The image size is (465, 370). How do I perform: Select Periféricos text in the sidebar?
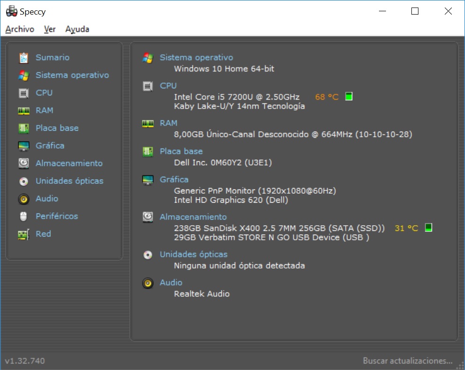tap(57, 216)
